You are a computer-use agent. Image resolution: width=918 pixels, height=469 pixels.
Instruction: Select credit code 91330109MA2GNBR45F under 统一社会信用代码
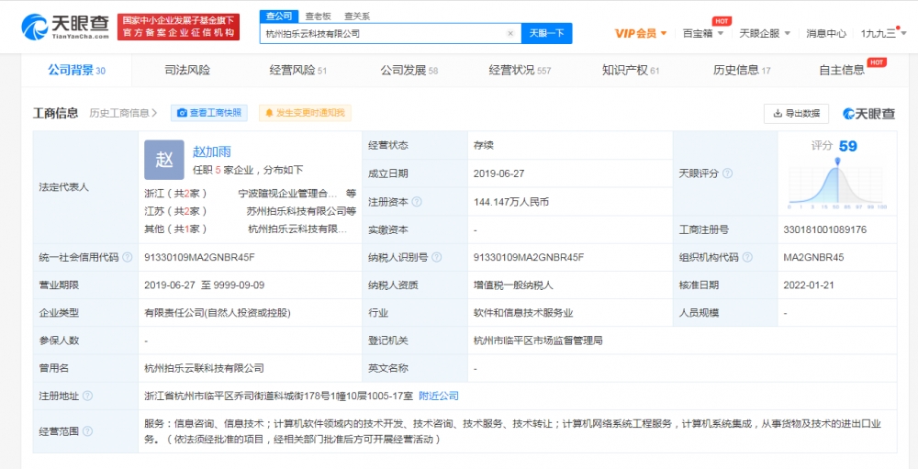[199, 258]
